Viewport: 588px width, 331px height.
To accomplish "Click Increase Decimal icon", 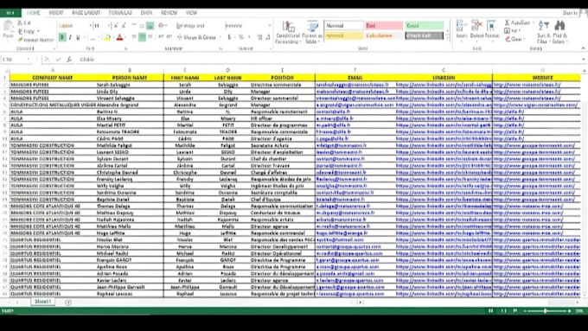I will 260,37.
